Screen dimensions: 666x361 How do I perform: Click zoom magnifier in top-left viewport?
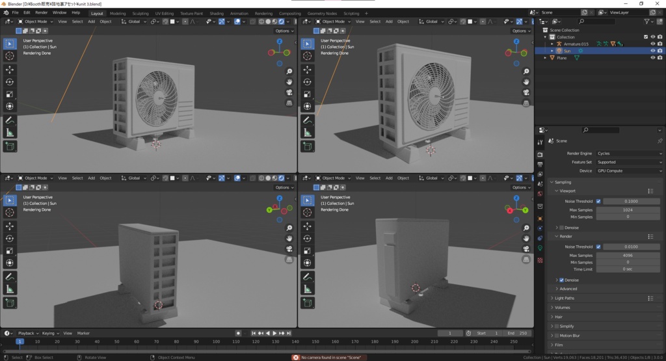tap(289, 72)
